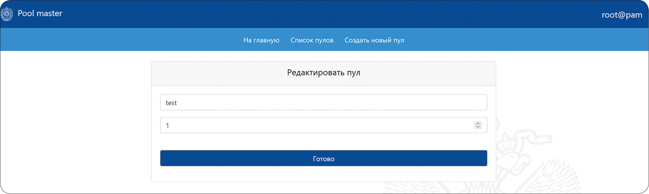649x194 pixels.
Task: Click empty card space above Готово button
Action: click(323, 141)
